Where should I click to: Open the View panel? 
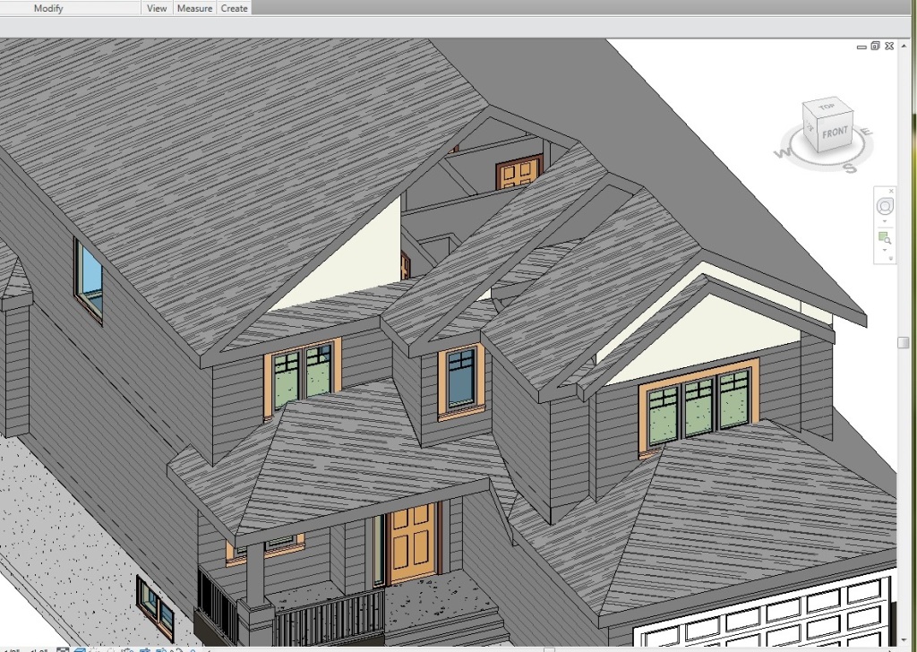[157, 8]
